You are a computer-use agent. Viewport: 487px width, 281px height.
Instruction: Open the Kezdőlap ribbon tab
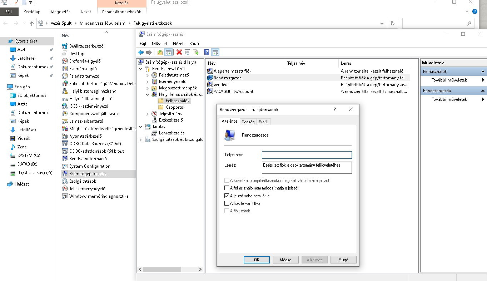click(32, 12)
